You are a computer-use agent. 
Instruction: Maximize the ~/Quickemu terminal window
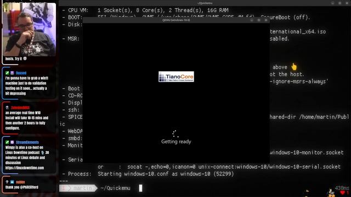point(340,3)
